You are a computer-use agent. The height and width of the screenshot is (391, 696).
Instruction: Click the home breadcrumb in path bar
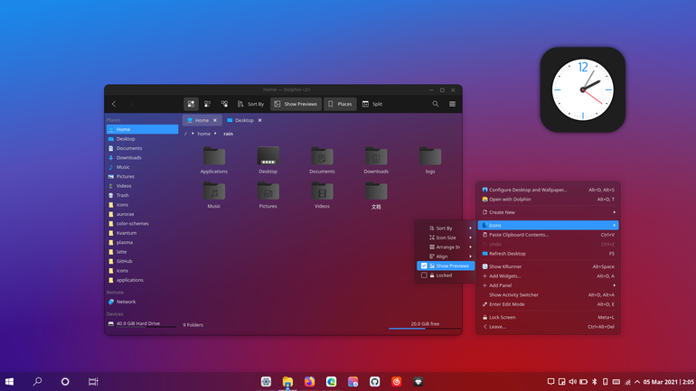click(203, 134)
